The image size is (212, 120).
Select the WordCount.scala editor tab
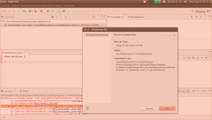tap(13, 53)
